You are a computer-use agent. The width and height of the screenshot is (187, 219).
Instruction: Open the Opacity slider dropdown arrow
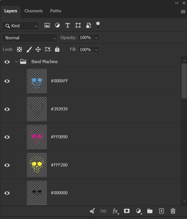tap(96, 38)
